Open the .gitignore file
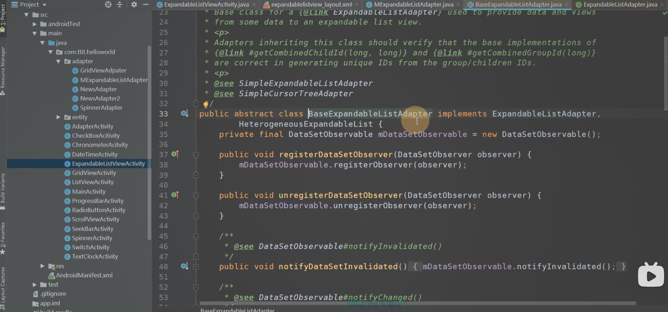Image resolution: width=668 pixels, height=312 pixels. coord(49,294)
